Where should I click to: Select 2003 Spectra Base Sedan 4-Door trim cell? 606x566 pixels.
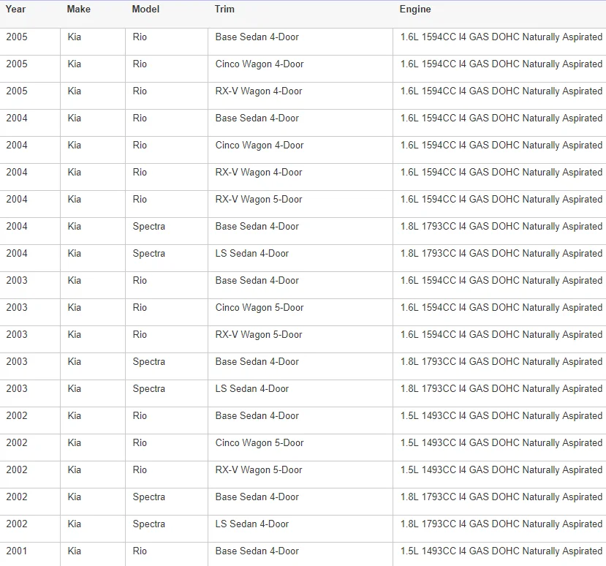(x=300, y=366)
